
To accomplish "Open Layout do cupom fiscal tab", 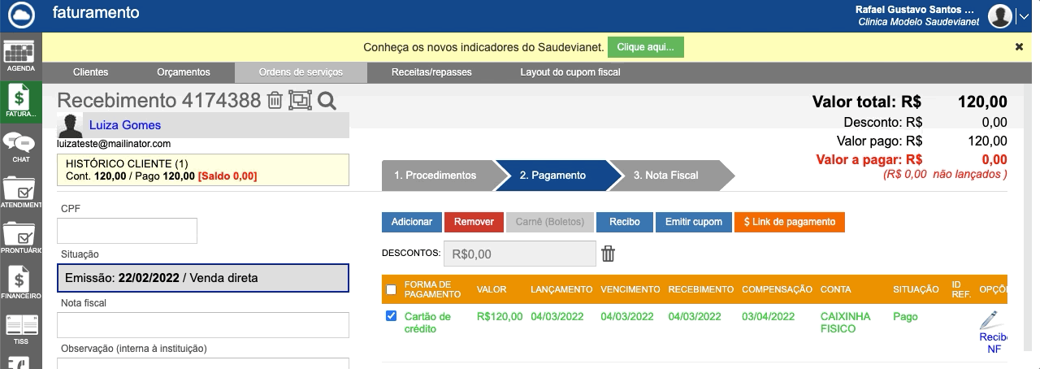I will 570,72.
